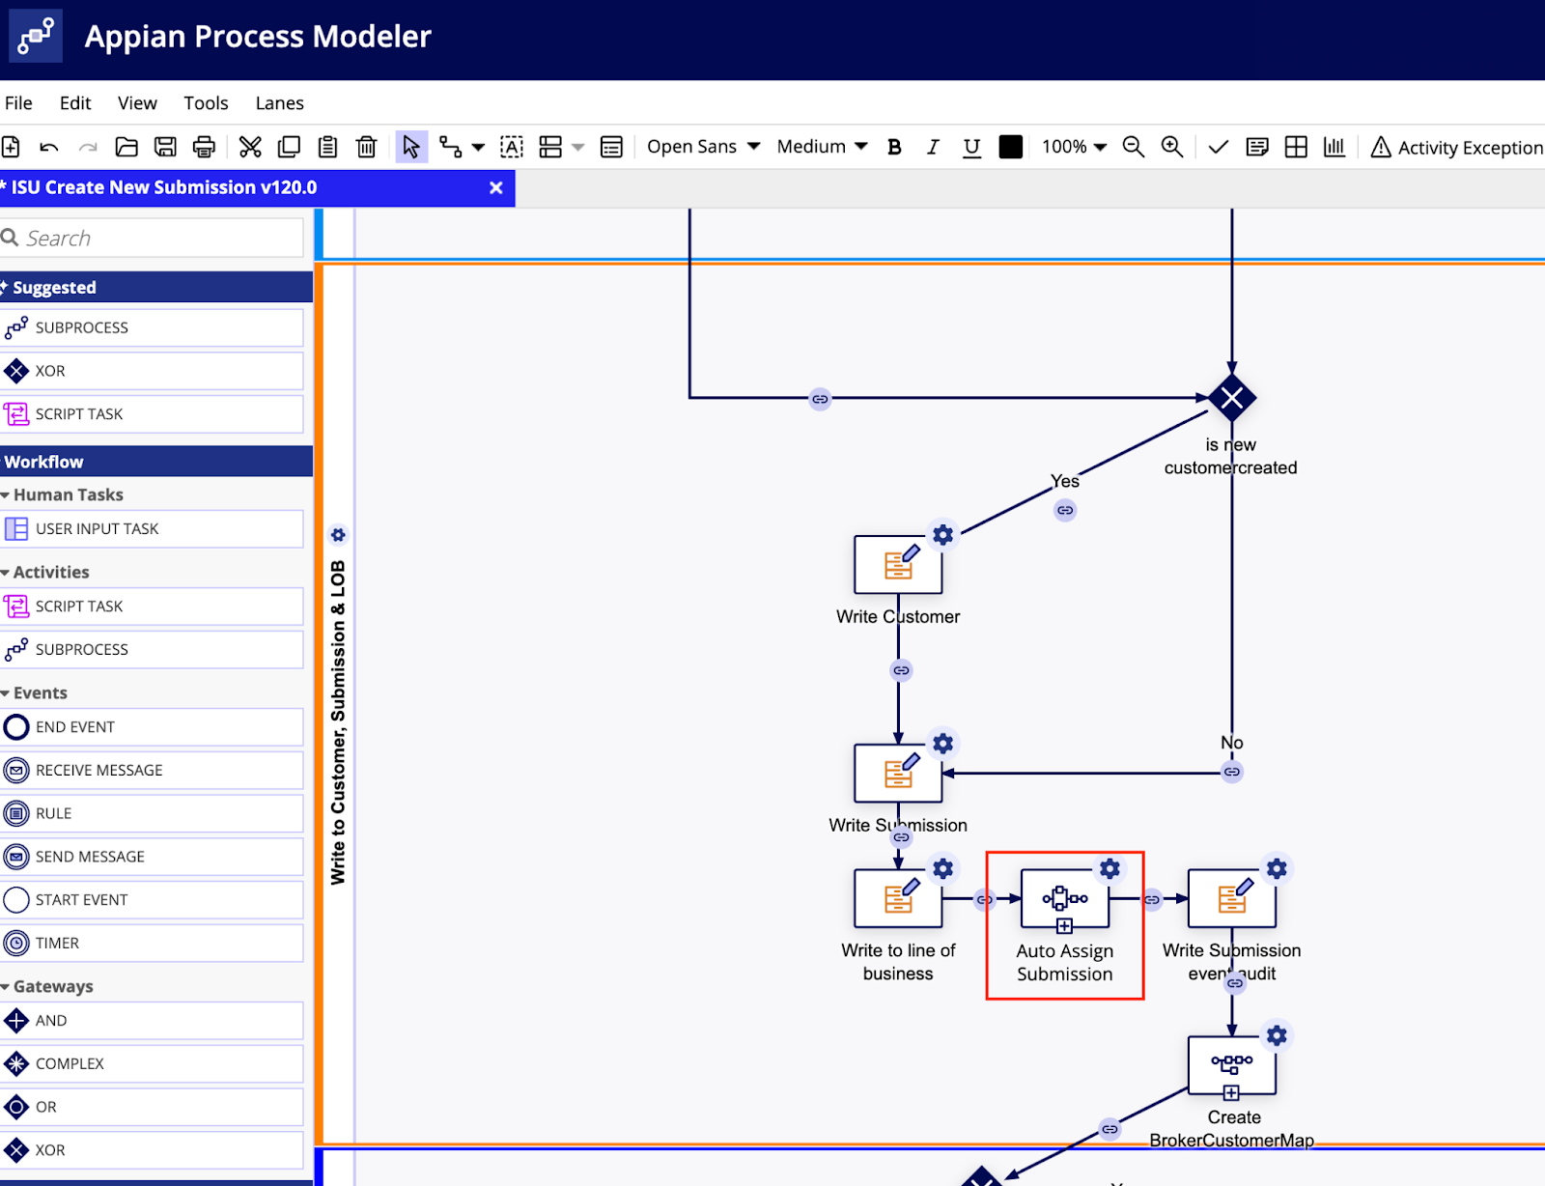Click the Zoom In magnifier

pyautogui.click(x=1172, y=147)
